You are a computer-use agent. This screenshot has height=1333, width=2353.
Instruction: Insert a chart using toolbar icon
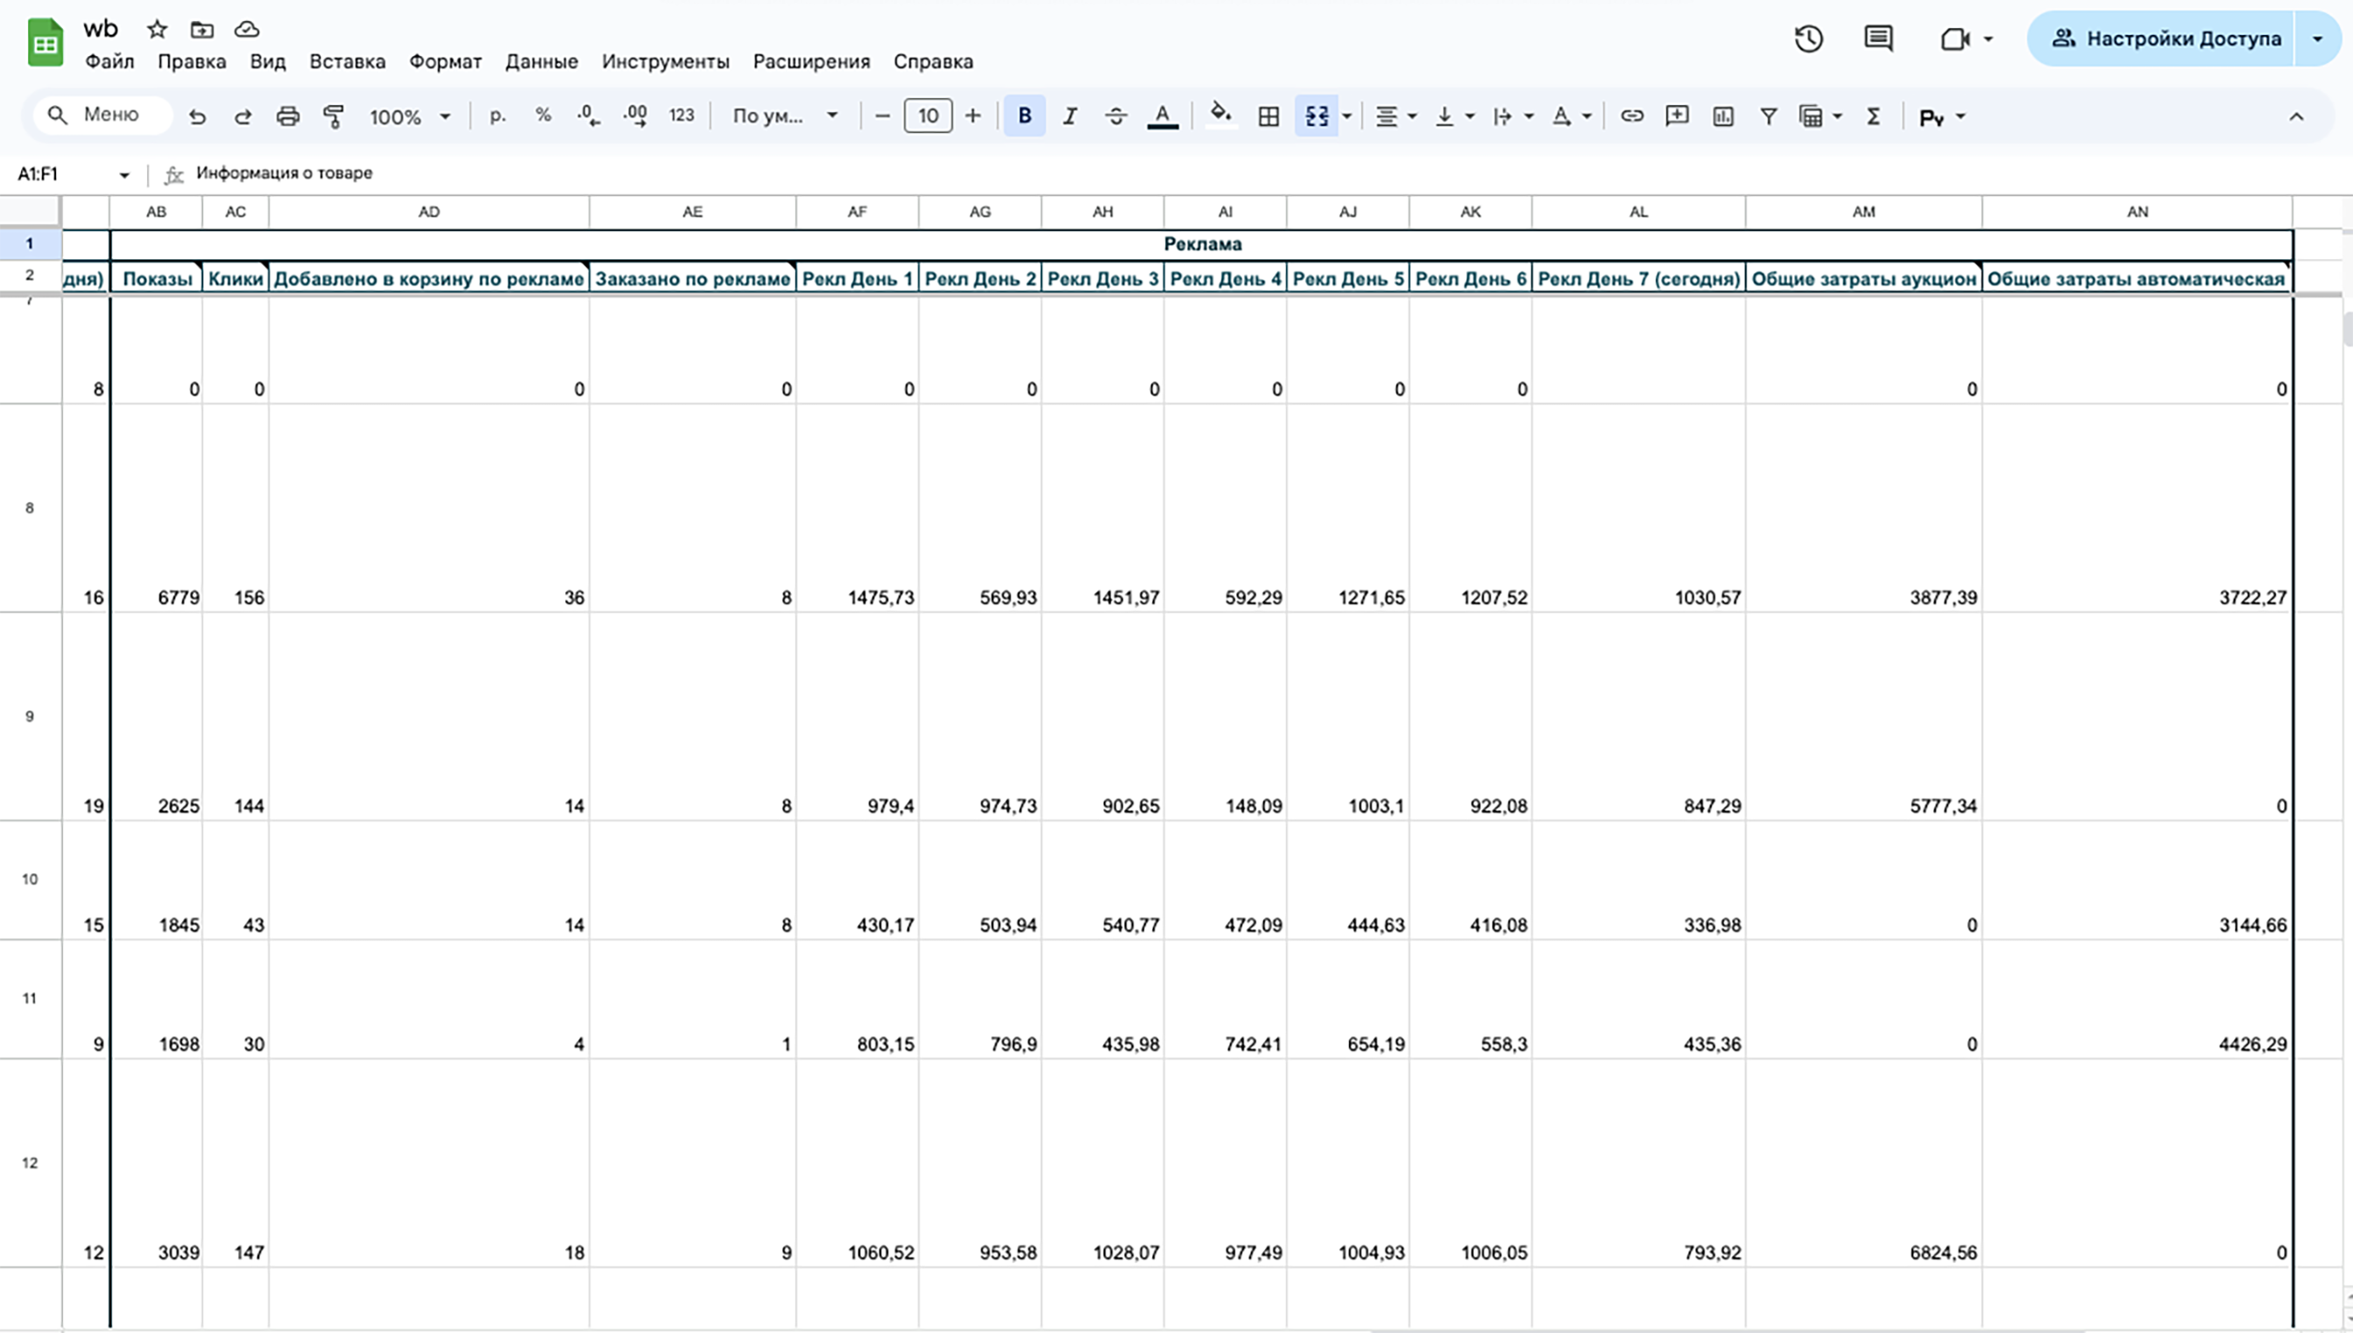1722,116
